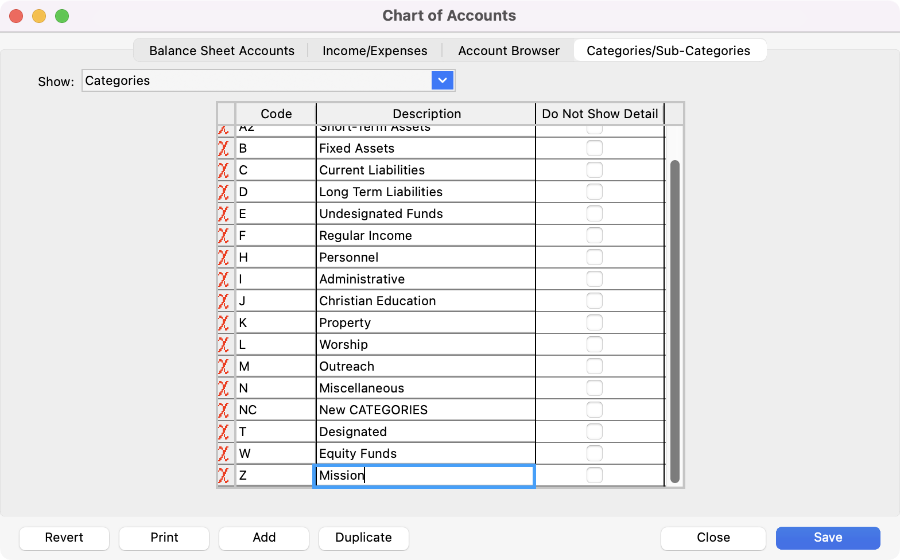Go to the Account Browser tab
The width and height of the screenshot is (900, 560).
(x=509, y=50)
